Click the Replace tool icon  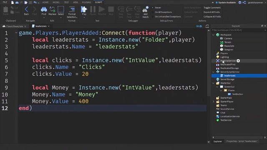pos(52,9)
